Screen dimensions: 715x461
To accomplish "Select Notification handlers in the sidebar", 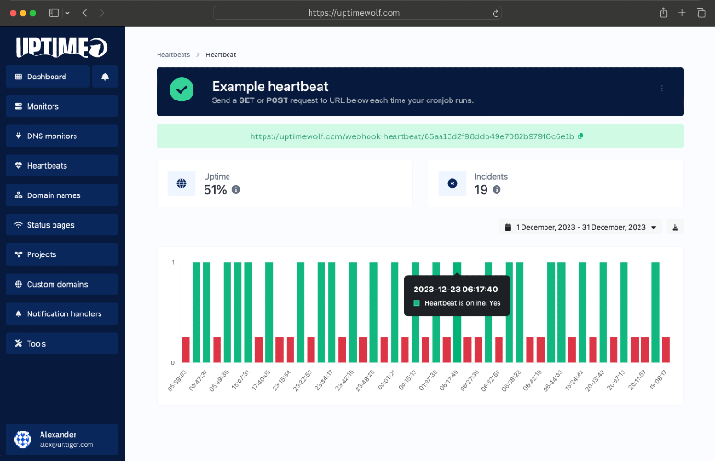I will 62,314.
